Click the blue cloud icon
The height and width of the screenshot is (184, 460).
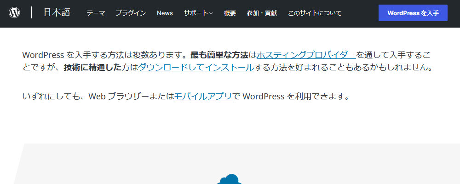coord(230,179)
